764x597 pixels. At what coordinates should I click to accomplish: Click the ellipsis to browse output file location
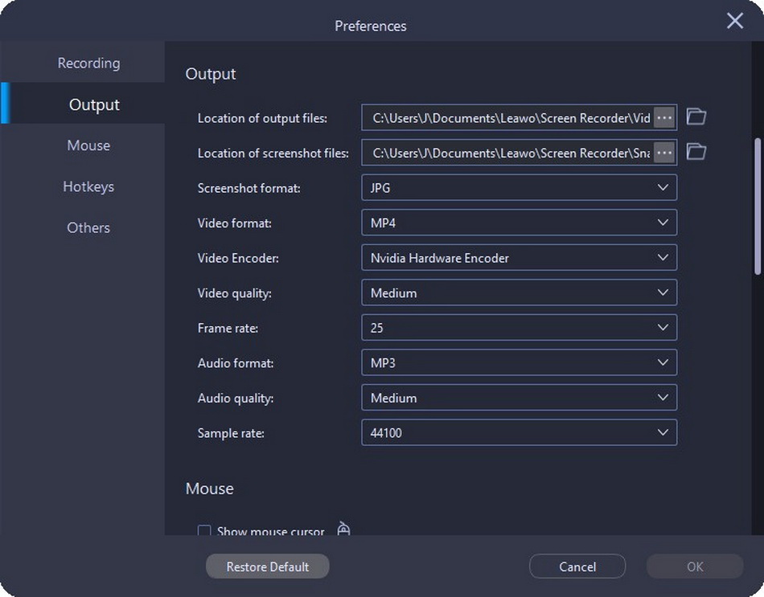(664, 117)
